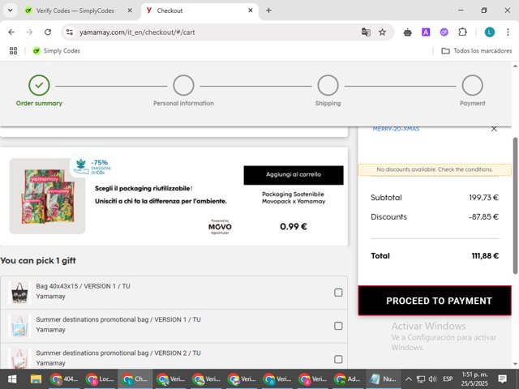The height and width of the screenshot is (389, 519).
Task: Close the Checkout tab
Action: click(x=251, y=11)
